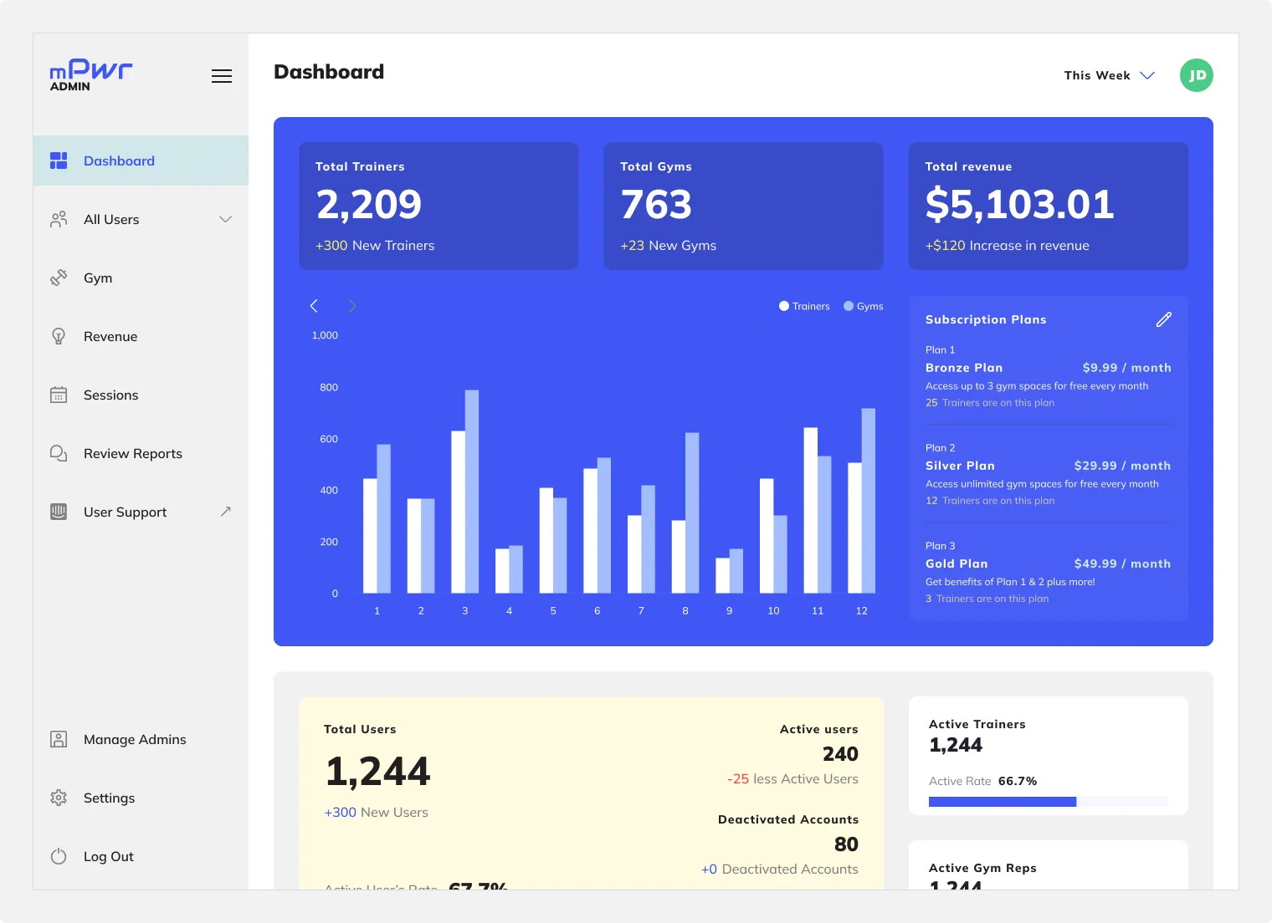The width and height of the screenshot is (1272, 923).
Task: Open the Total Trainers card
Action: pos(439,206)
